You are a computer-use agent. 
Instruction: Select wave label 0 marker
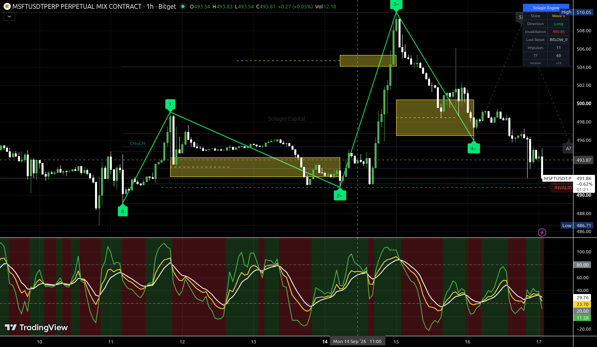(123, 211)
